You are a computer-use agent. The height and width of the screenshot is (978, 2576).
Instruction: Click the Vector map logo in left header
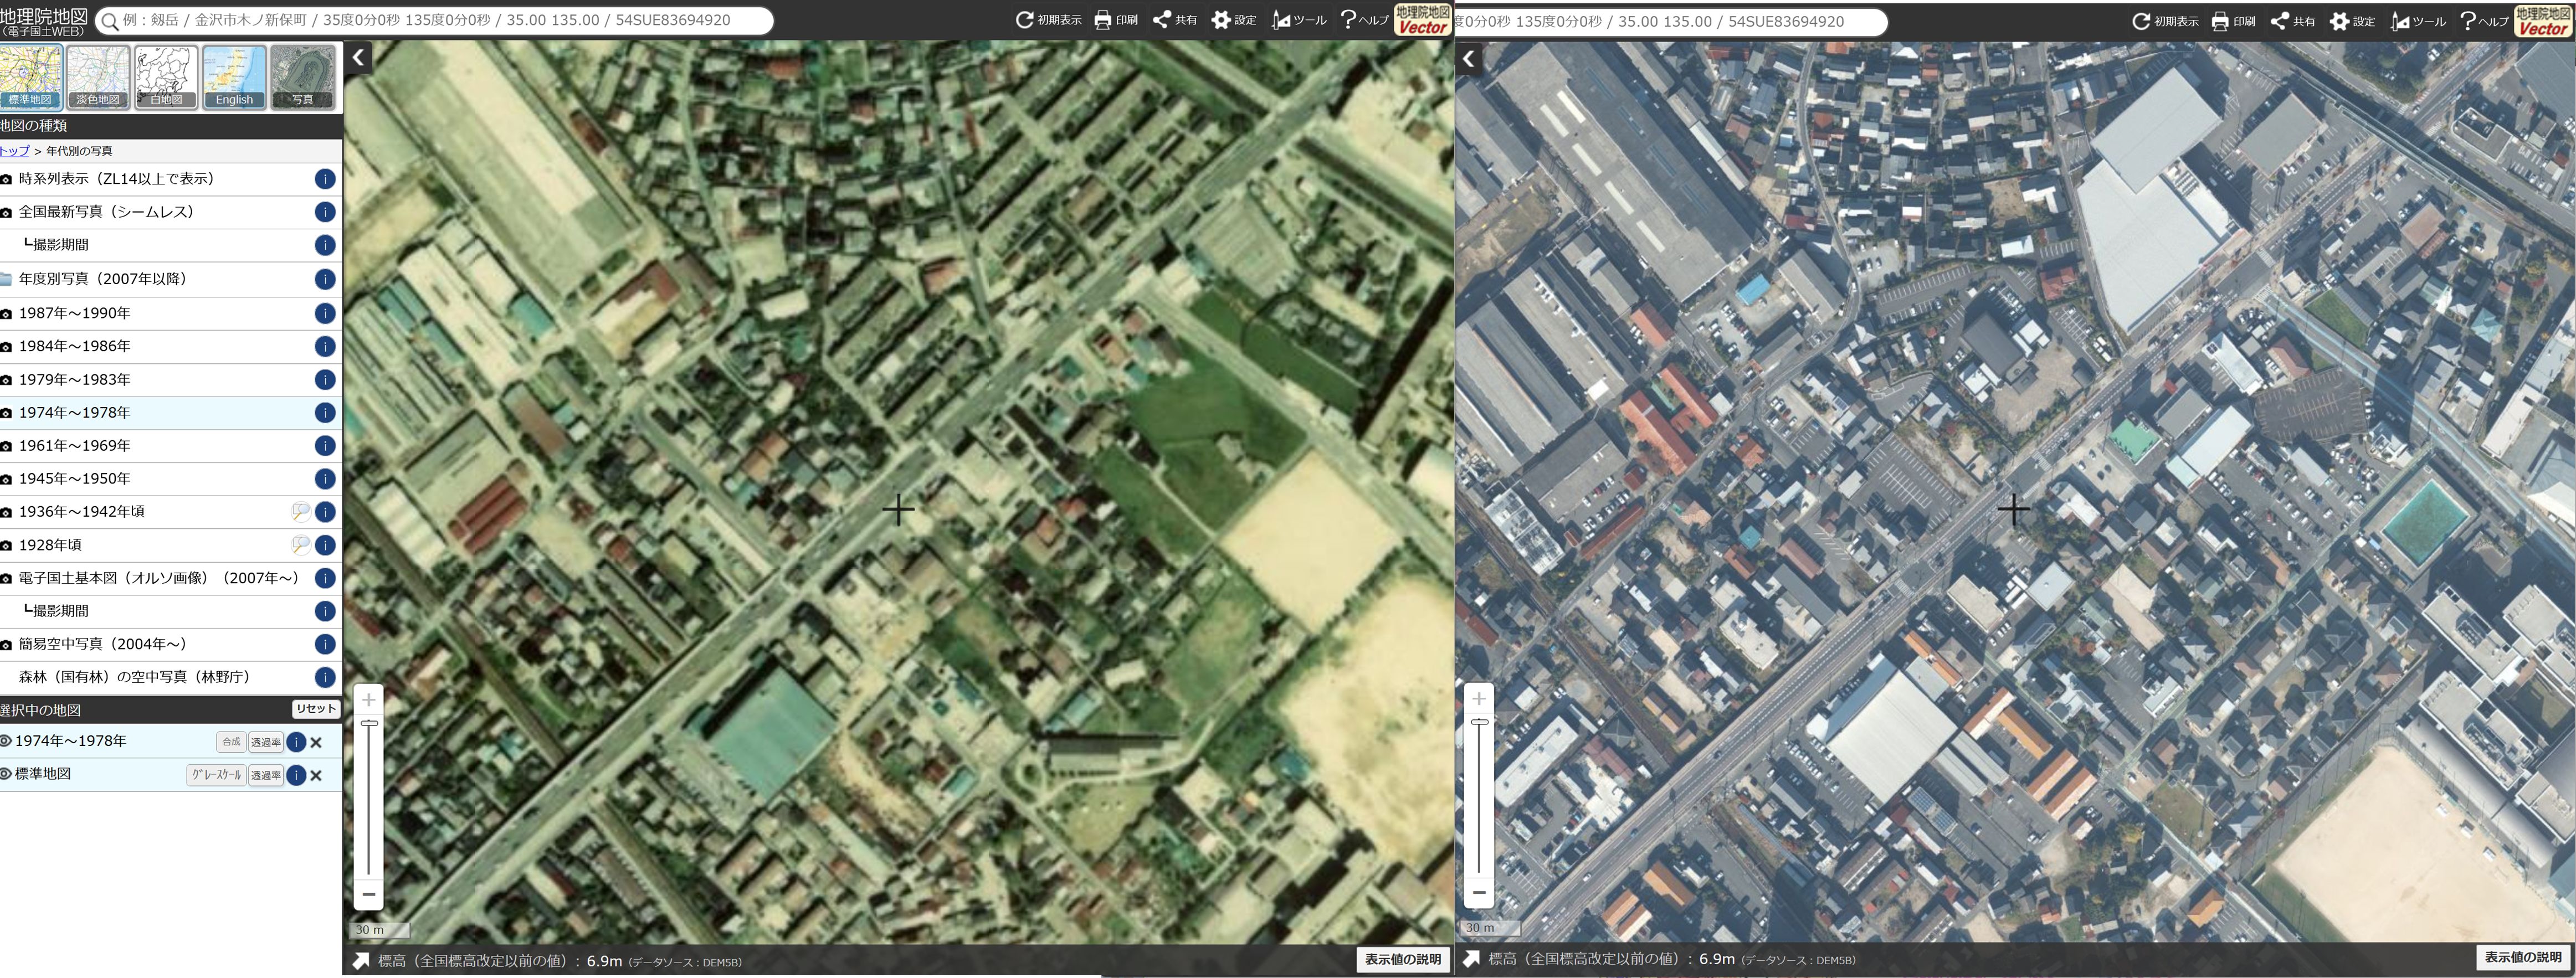pos(1422,20)
